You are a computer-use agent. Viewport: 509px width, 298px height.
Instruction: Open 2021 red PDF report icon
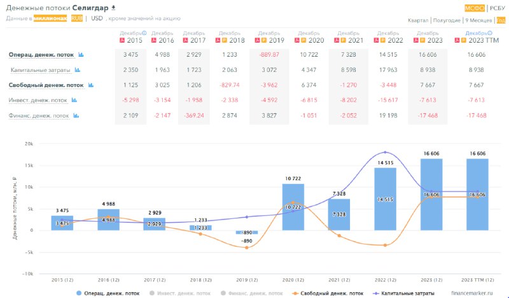coord(337,40)
